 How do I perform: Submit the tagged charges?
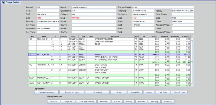click(149, 92)
